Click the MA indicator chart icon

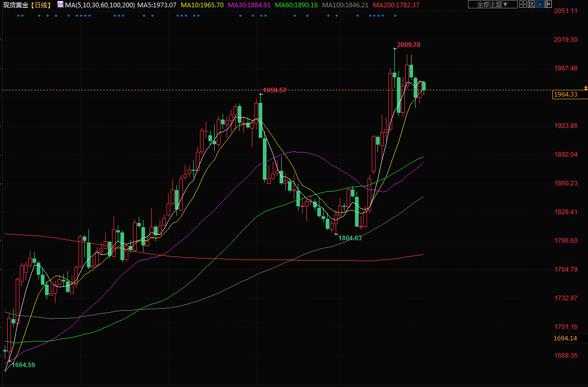click(60, 5)
